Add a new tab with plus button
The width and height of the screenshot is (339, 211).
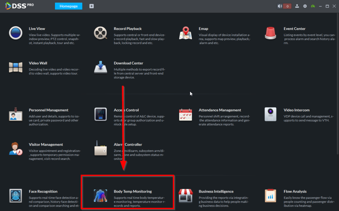(92, 6)
